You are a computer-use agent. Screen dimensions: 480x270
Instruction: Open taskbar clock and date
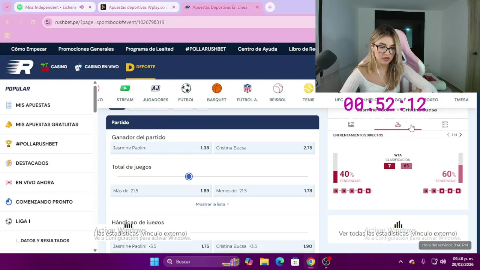pyautogui.click(x=463, y=262)
